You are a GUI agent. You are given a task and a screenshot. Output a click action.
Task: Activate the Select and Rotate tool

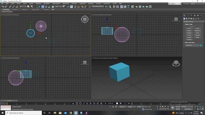click(46, 7)
